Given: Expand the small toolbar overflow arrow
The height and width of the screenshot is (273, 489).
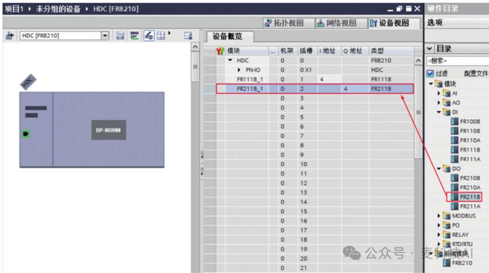Looking at the screenshot, I should click(x=169, y=33).
